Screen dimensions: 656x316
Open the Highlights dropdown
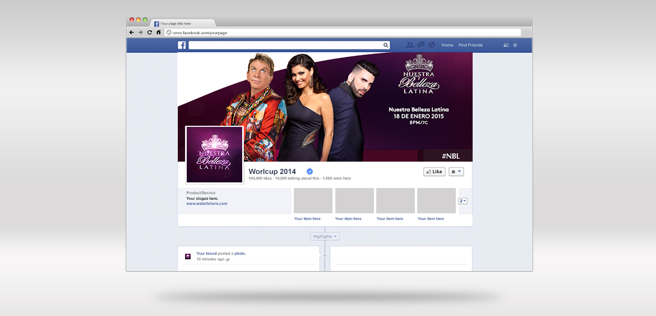tap(325, 236)
